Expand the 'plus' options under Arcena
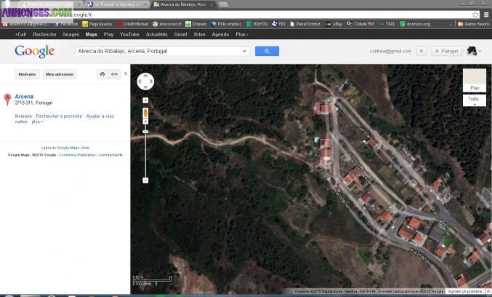 pos(37,122)
